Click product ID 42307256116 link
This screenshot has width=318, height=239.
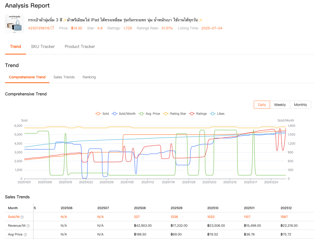click(39, 28)
